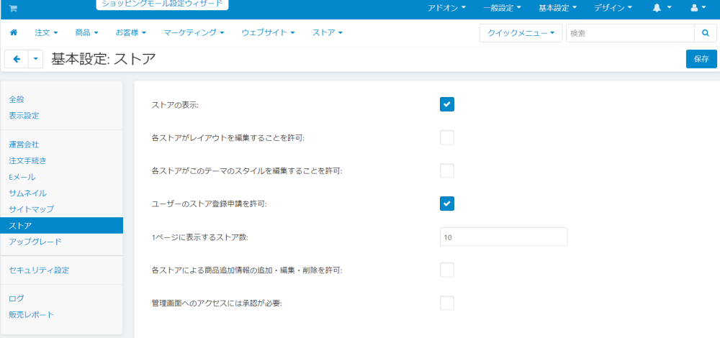The image size is (720, 338).
Task: Click the 1ページに表示するストア数 input field
Action: [503, 237]
